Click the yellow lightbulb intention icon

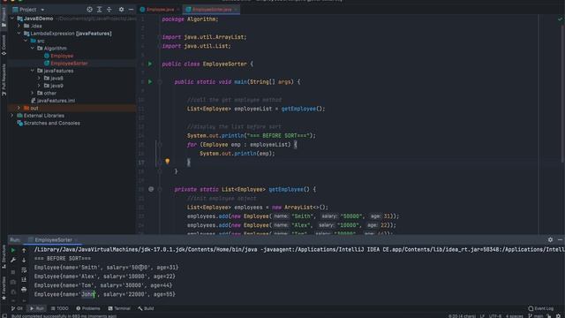[167, 162]
